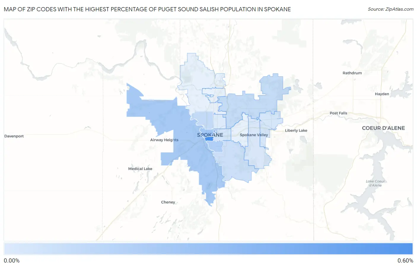
Task: Click the darkest blue zip code in downtown Spokane
Action: (x=209, y=139)
